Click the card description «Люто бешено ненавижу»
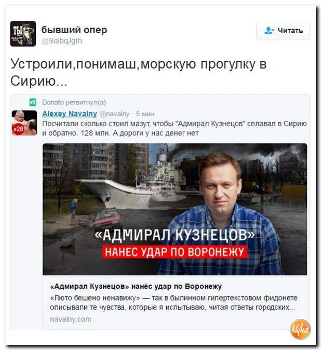The height and width of the screenshot is (351, 322). (x=173, y=303)
